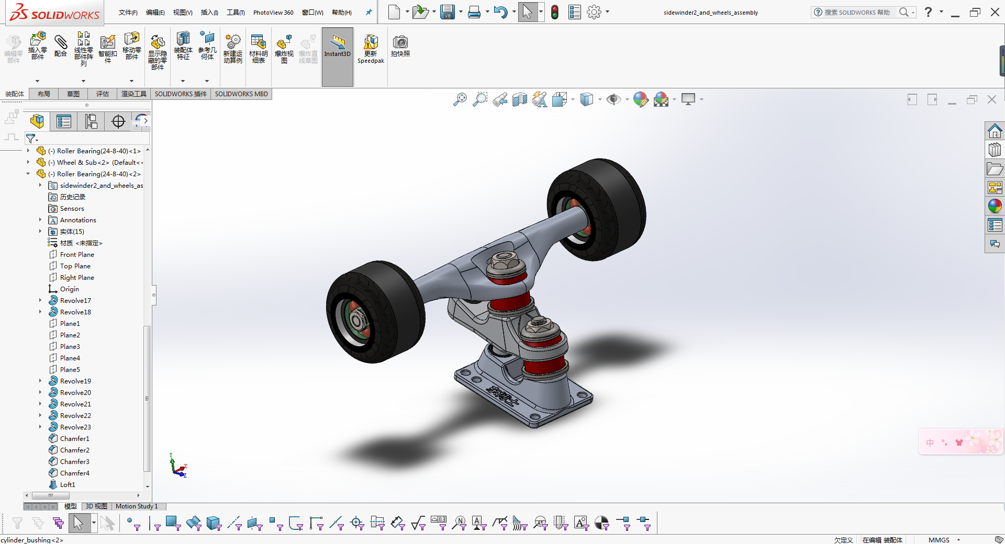1005x544 pixels.
Task: Open the Hide/Show Items eye dropdown arrow
Action: tap(627, 99)
